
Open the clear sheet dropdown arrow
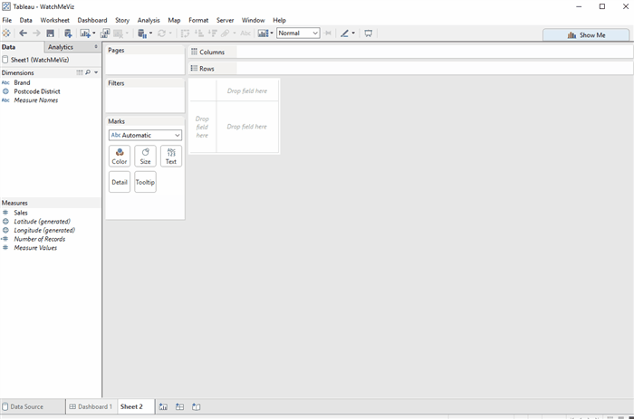[127, 33]
